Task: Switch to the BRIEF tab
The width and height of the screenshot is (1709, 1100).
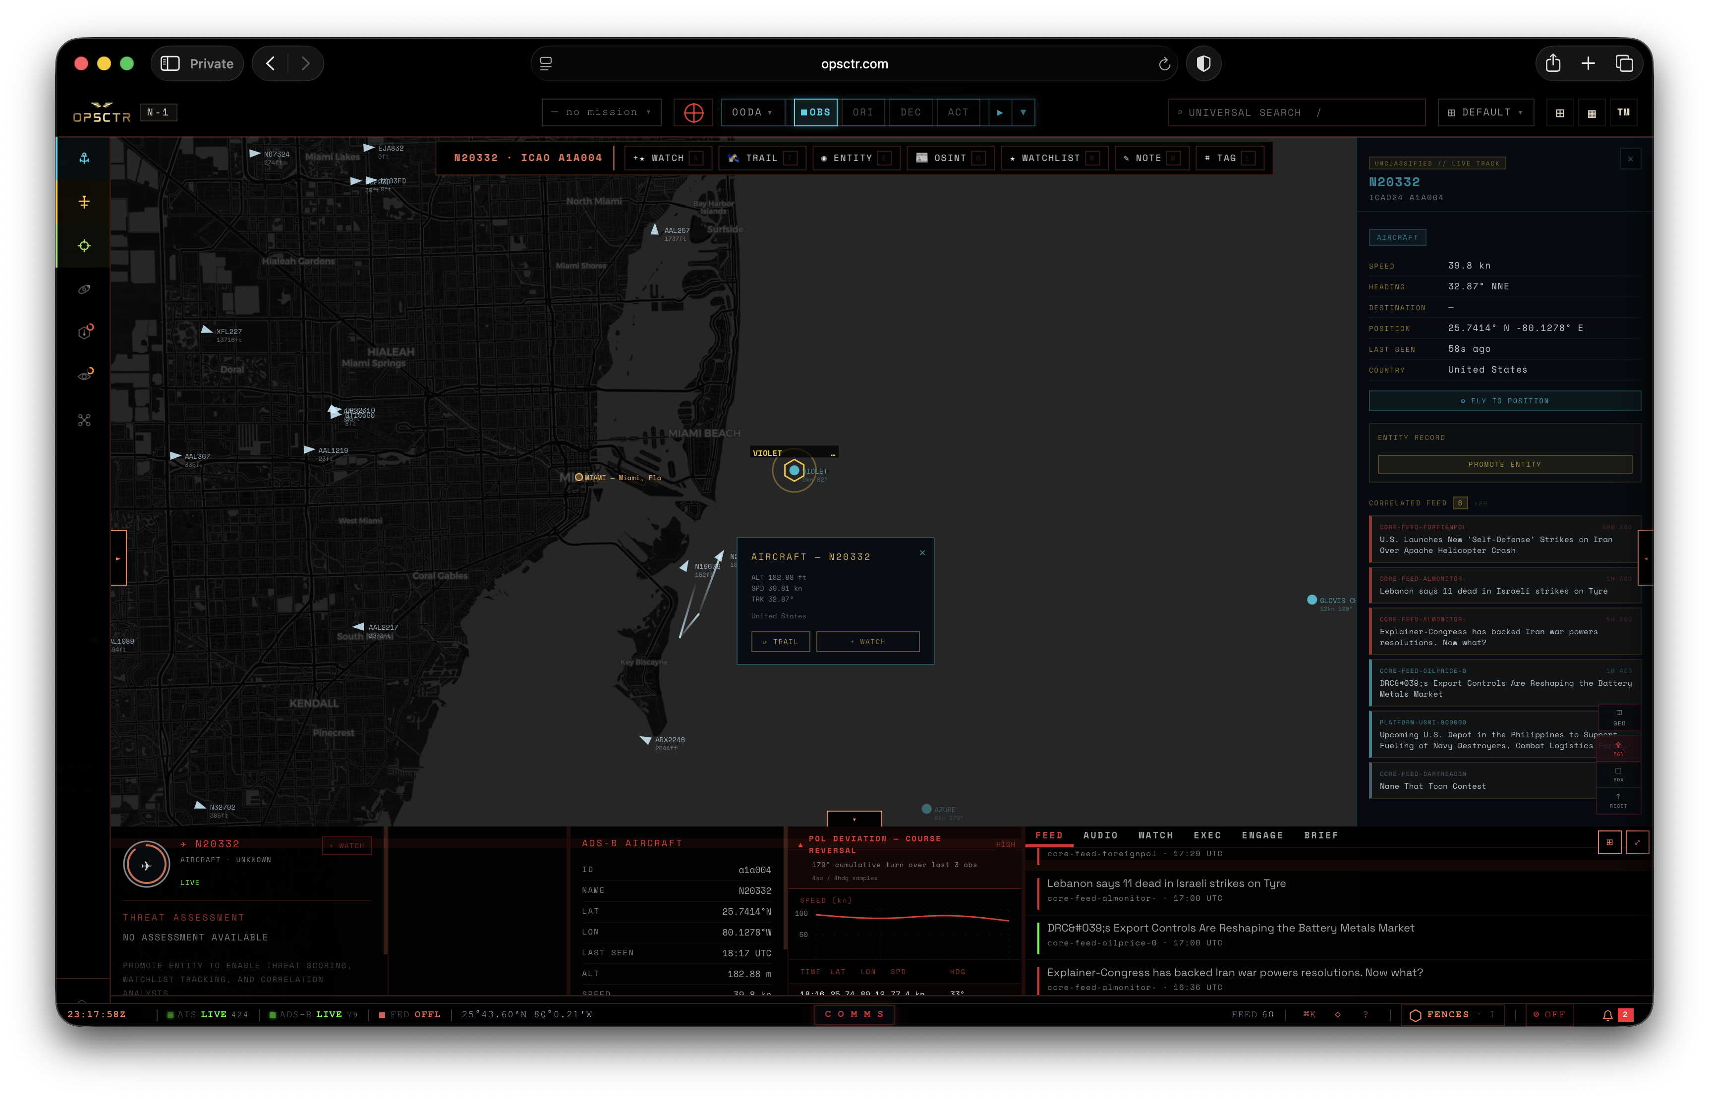Action: (1321, 835)
